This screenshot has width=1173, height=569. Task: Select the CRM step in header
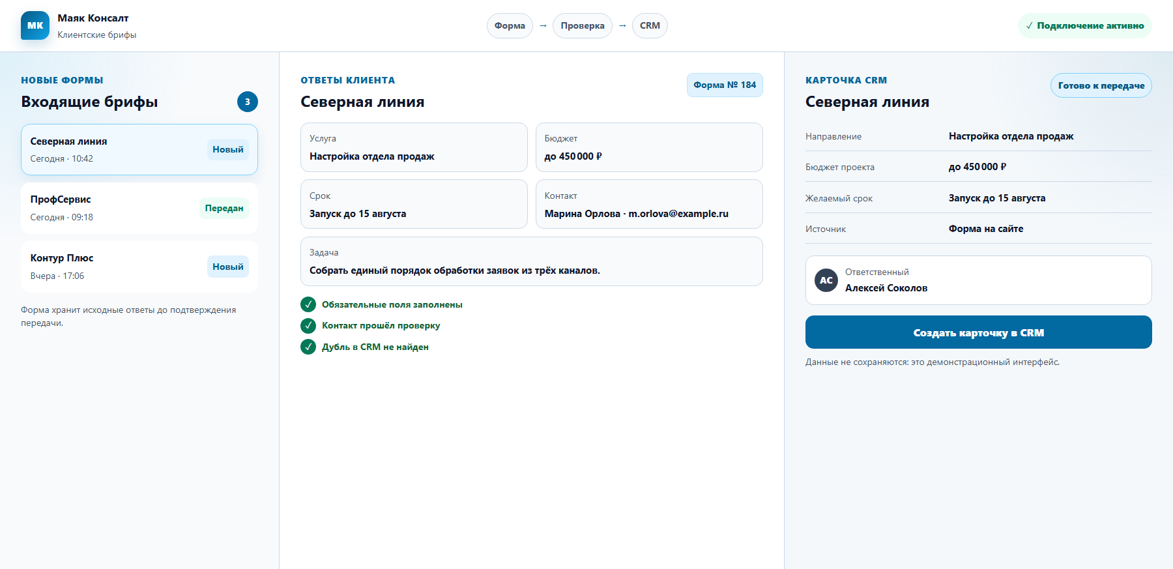click(x=650, y=25)
